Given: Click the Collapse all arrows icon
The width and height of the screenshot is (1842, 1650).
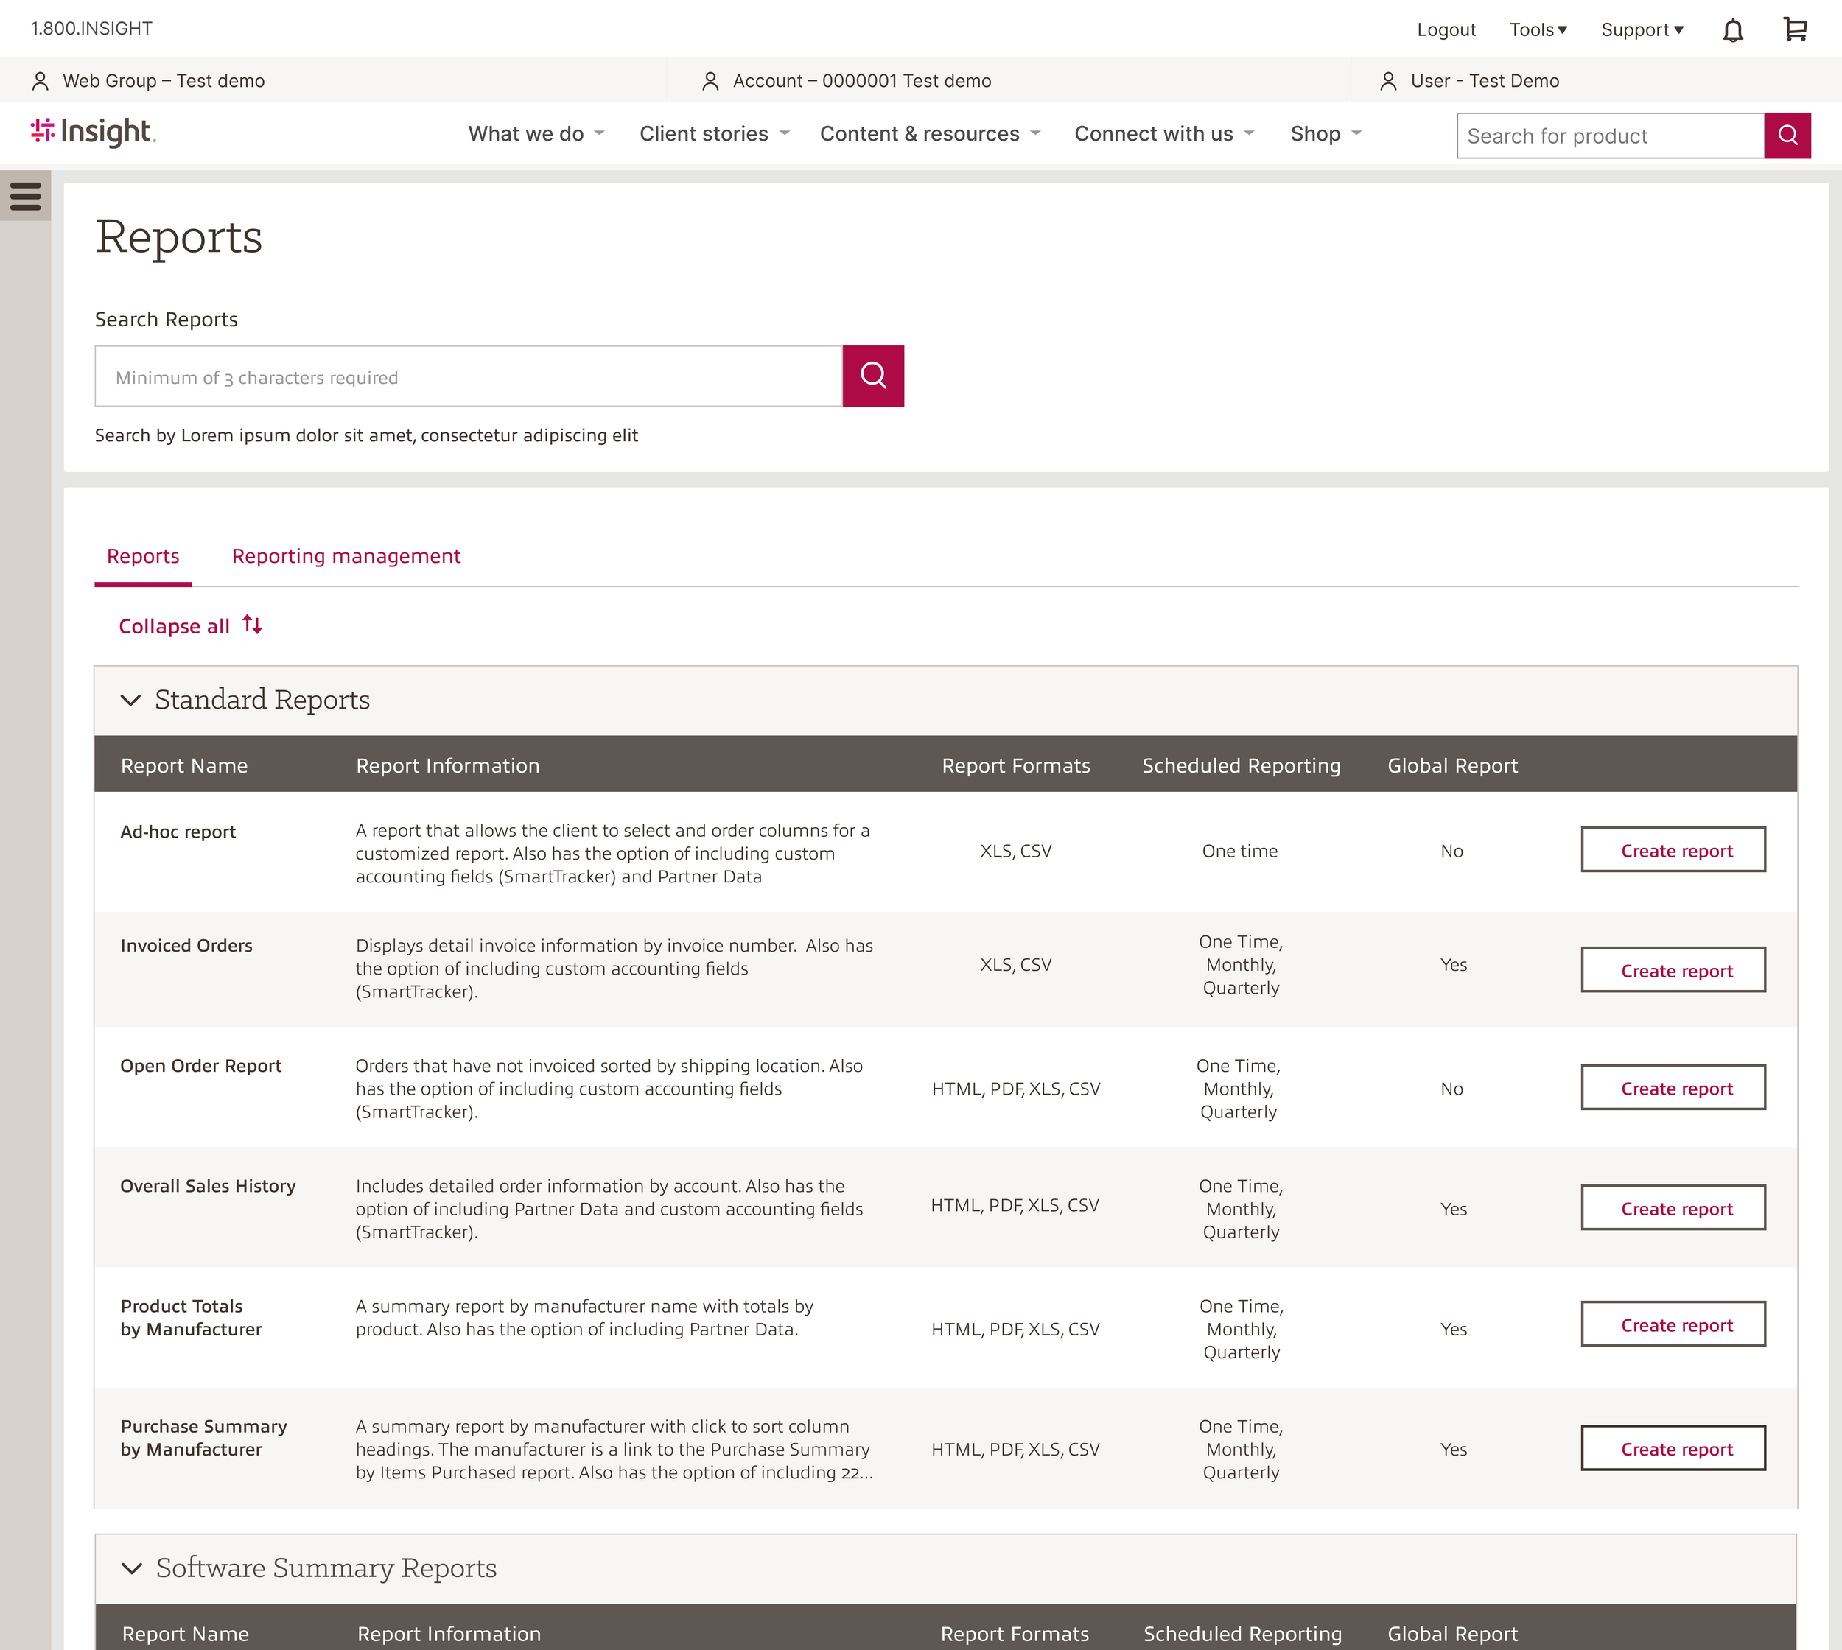Looking at the screenshot, I should pos(252,625).
